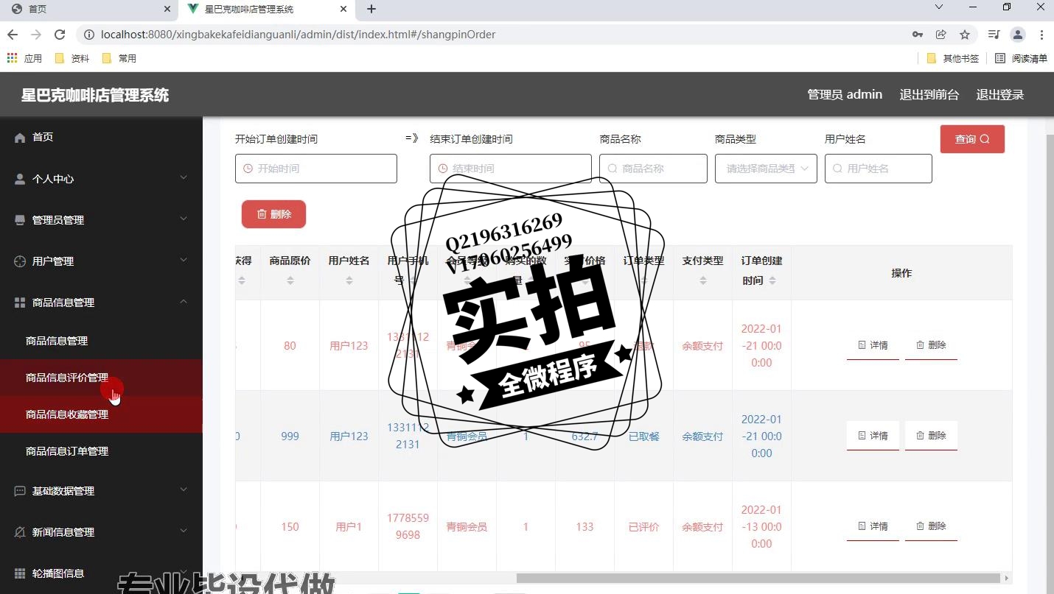This screenshot has width=1054, height=594.
Task: Open 详情 for the 80 price order
Action: (873, 345)
